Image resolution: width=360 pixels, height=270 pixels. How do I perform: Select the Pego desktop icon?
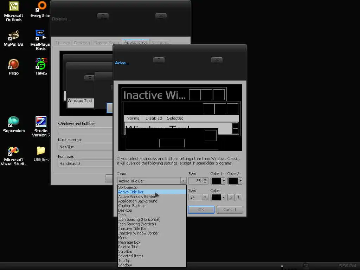coord(14,67)
